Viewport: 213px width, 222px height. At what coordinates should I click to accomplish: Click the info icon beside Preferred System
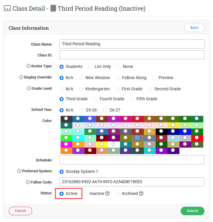(x=19, y=171)
